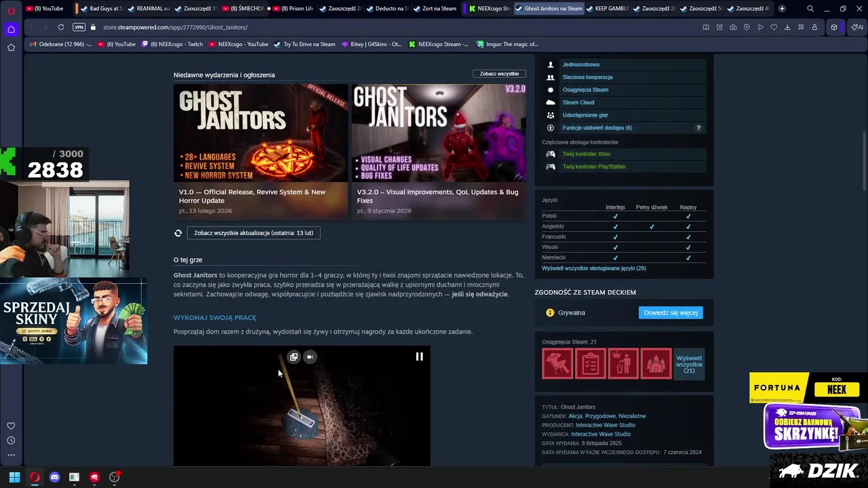The width and height of the screenshot is (868, 488).
Task: Open Discord from the taskbar
Action: [54, 477]
